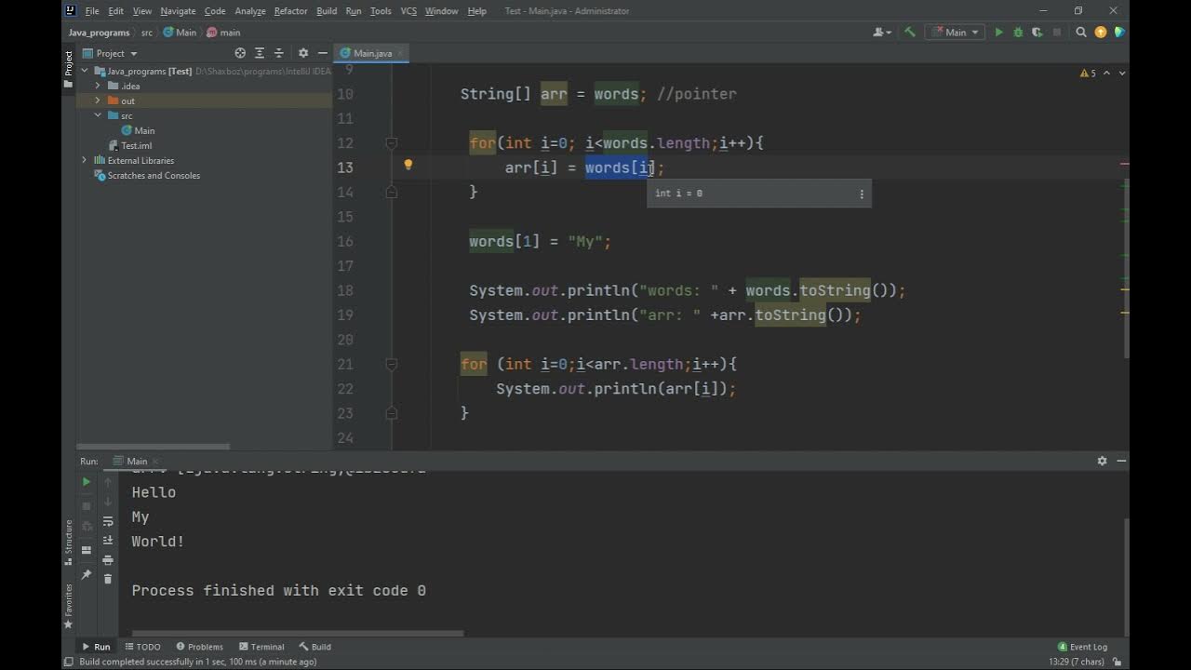
Task: Open the user account dropdown icon
Action: tap(883, 32)
